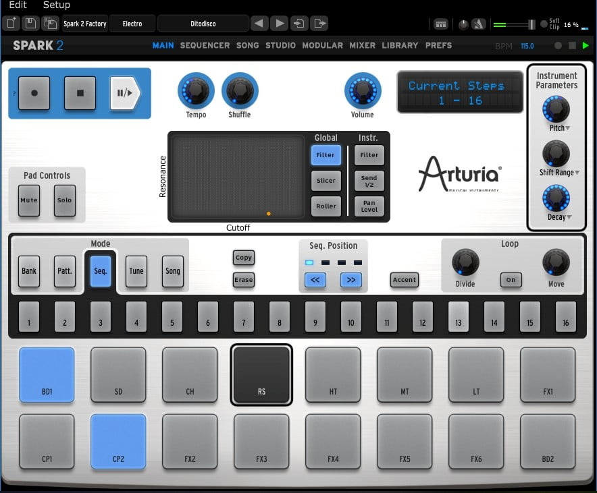This screenshot has width=597, height=493.
Task: Enable the Global Roller effect
Action: tap(326, 206)
